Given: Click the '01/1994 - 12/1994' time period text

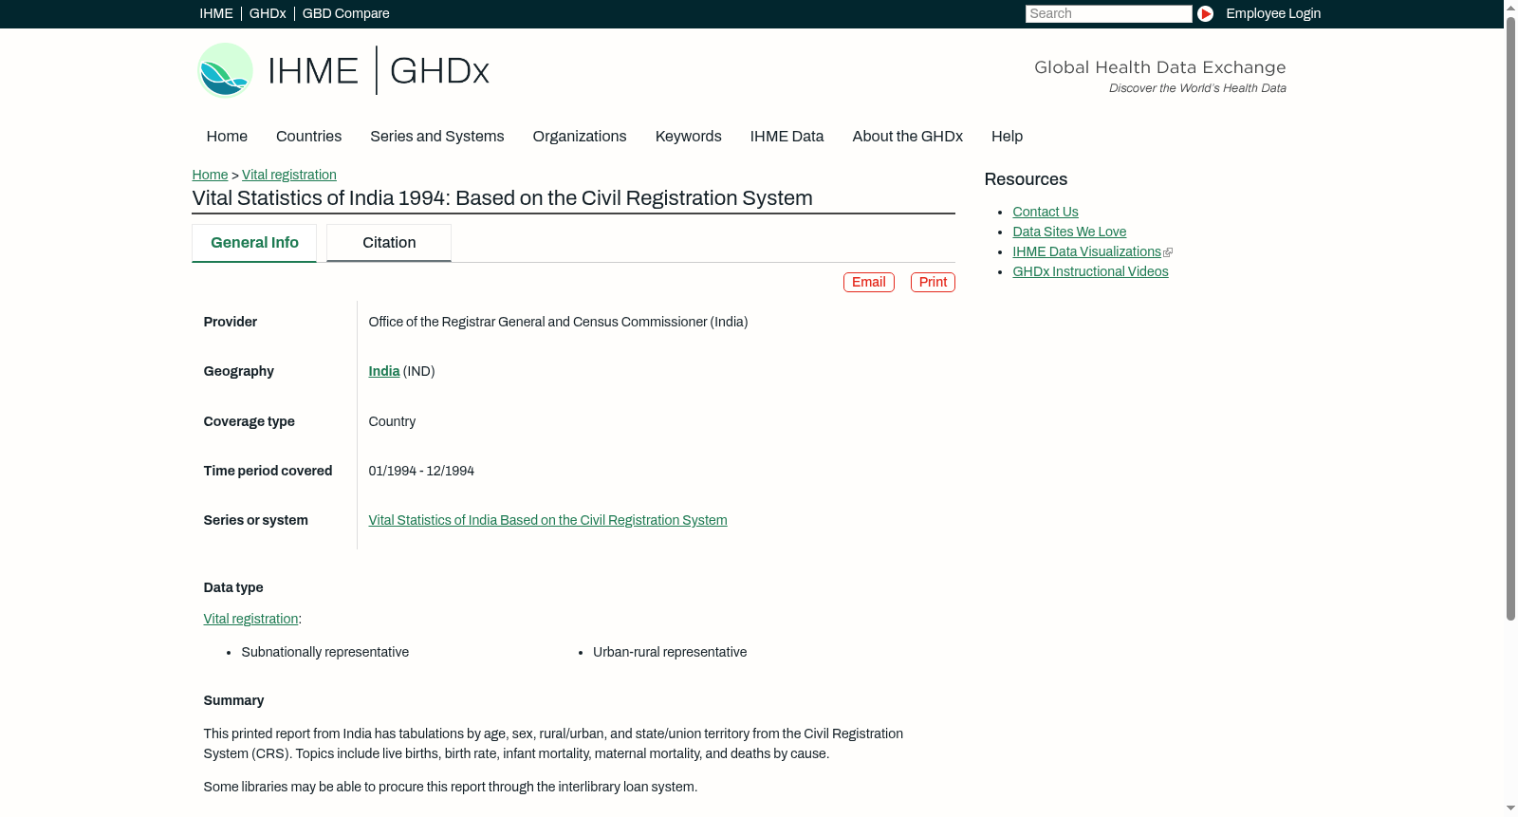Looking at the screenshot, I should (x=421, y=471).
